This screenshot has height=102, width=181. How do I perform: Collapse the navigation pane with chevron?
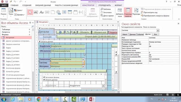[33, 23]
